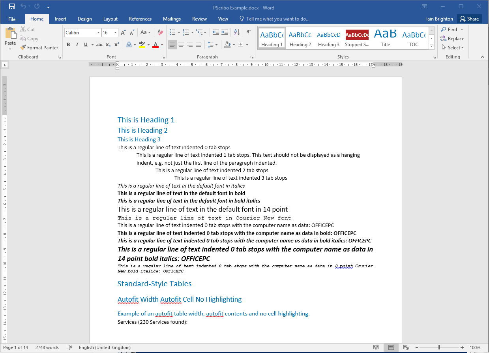Adjust the zoom slider handle
Viewport: 489px width, 353px height.
click(x=439, y=347)
